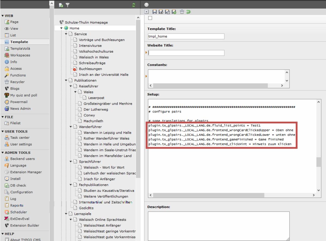Open the Reports module
The width and height of the screenshot is (326, 241).
(17, 205)
